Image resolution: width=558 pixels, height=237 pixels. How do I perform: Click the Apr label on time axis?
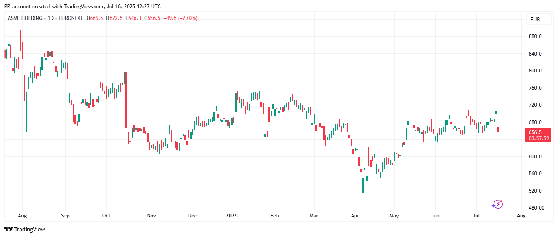(355, 215)
